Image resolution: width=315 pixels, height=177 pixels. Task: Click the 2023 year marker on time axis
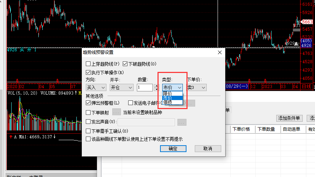tap(267, 87)
